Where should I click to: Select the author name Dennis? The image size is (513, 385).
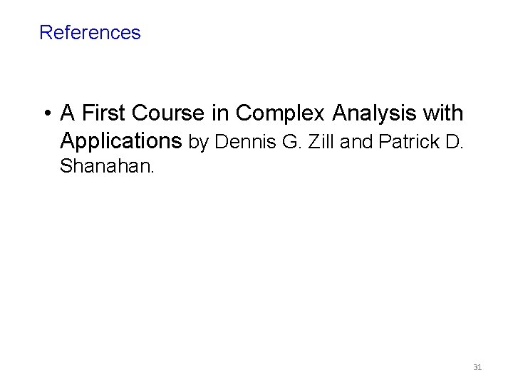click(x=245, y=142)
